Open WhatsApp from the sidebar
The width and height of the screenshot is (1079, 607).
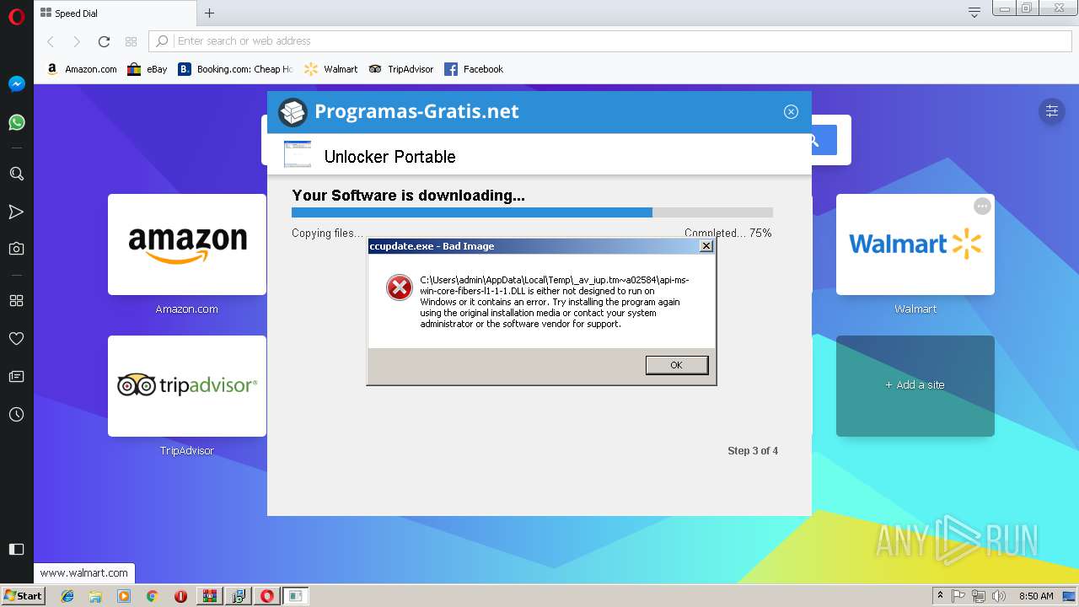[x=16, y=122]
